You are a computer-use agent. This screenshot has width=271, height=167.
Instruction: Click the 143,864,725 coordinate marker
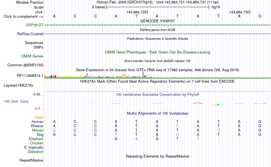point(137,12)
